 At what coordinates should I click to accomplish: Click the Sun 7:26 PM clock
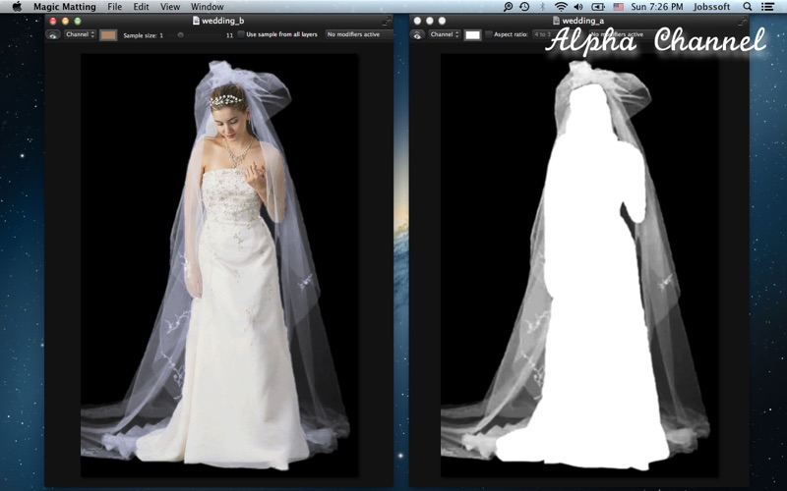(657, 7)
